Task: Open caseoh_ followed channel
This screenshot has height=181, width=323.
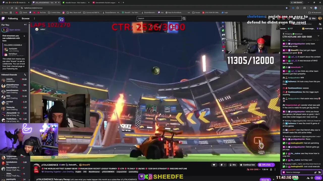Action: coord(14,80)
